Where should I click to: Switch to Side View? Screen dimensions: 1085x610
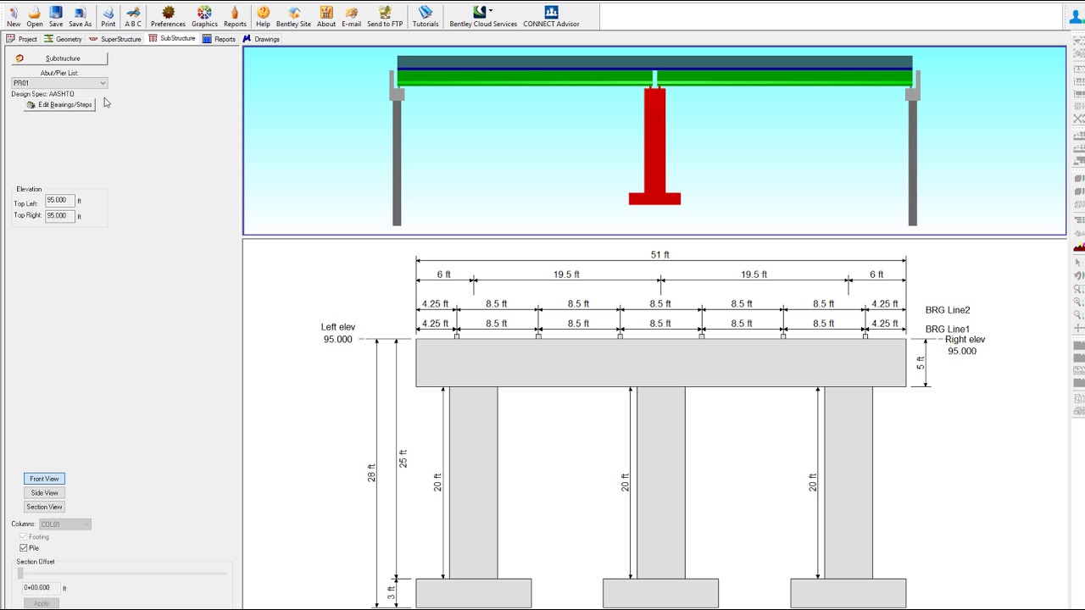click(x=44, y=493)
